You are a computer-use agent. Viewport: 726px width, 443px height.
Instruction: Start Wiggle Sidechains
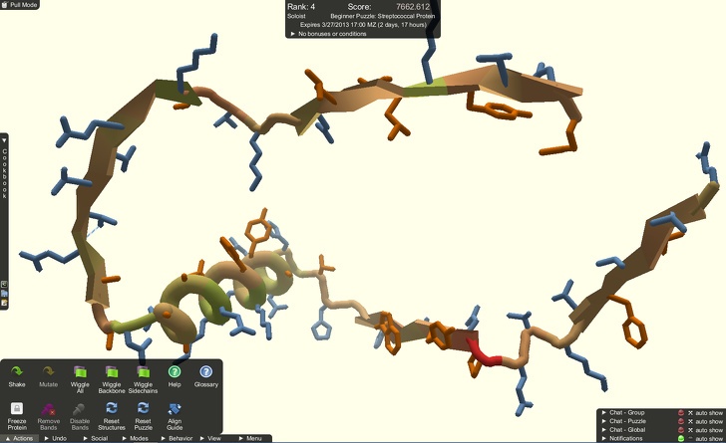pyautogui.click(x=143, y=371)
